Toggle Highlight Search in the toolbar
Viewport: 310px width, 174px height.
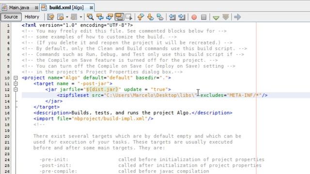pyautogui.click(x=119, y=17)
